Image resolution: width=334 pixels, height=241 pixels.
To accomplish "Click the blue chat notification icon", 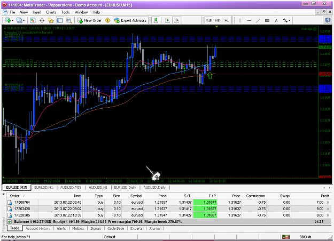I will pos(328,20).
